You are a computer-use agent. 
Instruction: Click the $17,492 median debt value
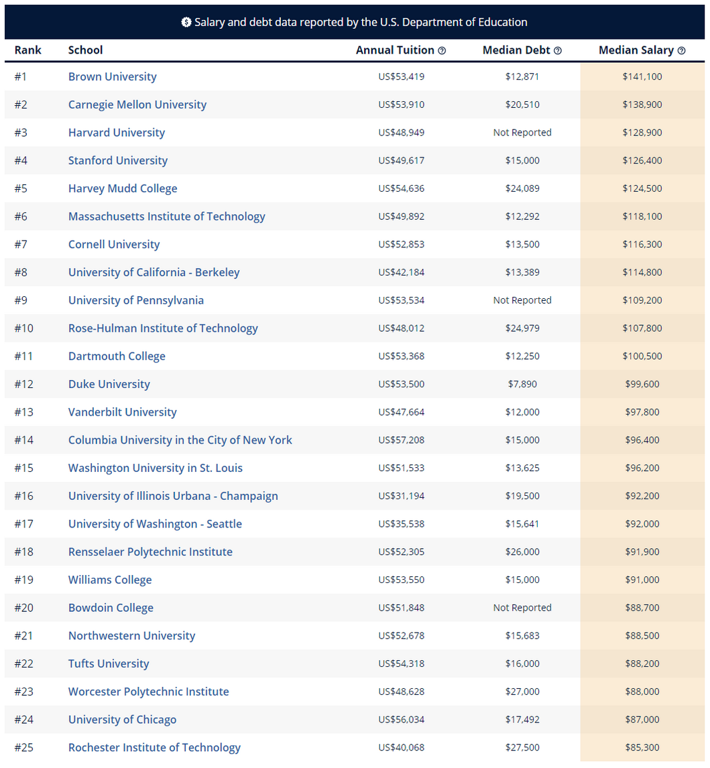522,719
